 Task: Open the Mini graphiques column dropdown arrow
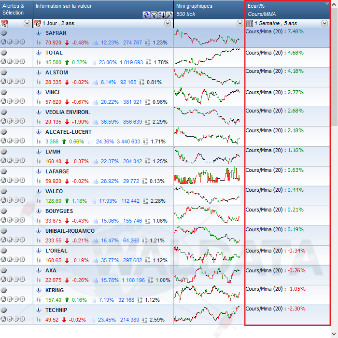[x=239, y=23]
